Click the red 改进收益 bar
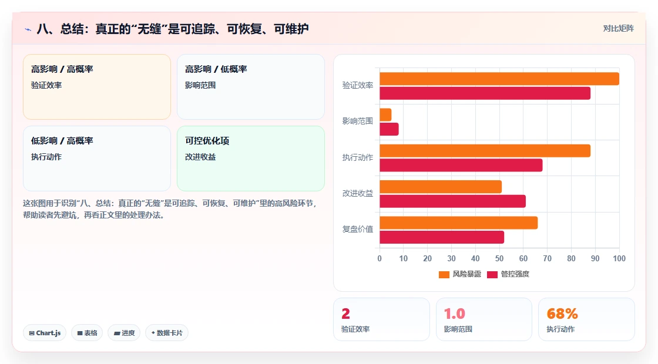This screenshot has height=364, width=658. 453,201
